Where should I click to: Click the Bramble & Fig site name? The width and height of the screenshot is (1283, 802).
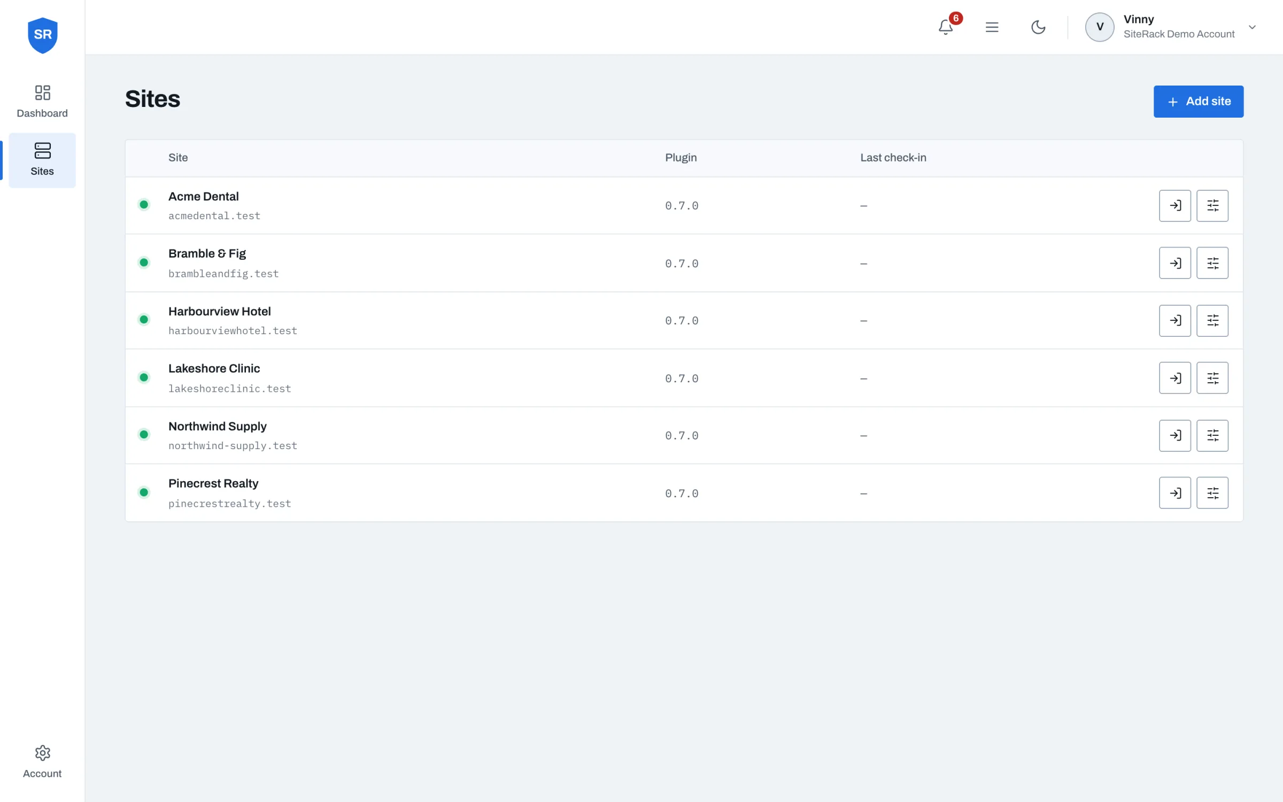(207, 253)
